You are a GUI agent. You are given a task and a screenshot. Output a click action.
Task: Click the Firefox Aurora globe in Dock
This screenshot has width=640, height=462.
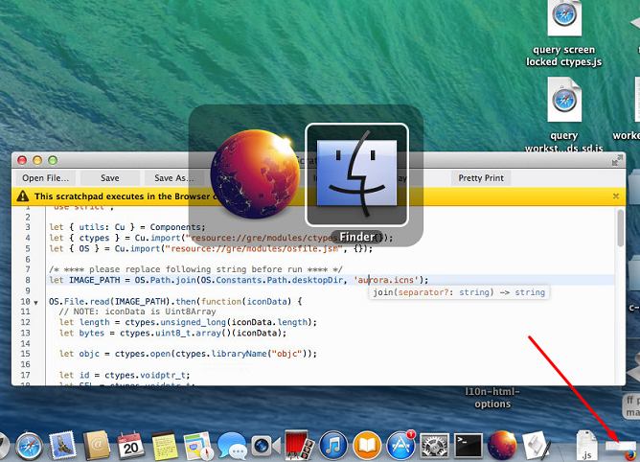pos(502,446)
